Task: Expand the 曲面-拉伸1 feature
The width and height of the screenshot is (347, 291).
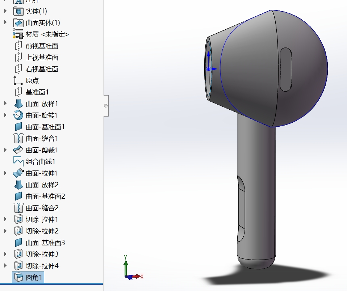Action: pos(5,173)
